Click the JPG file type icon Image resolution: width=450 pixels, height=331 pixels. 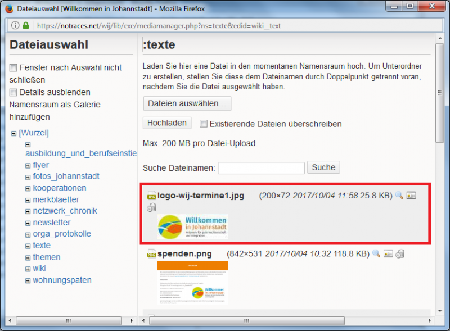151,196
